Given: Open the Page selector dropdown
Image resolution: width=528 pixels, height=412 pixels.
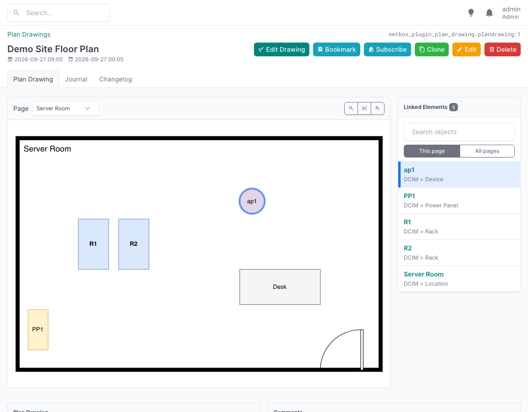Looking at the screenshot, I should coord(66,108).
